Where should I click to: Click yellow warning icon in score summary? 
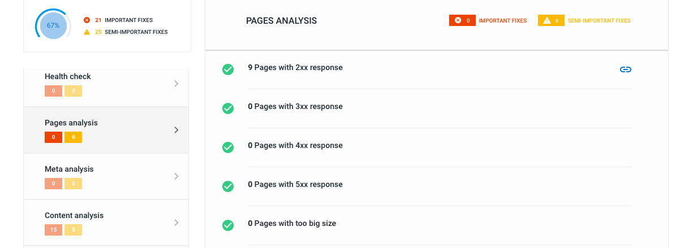87,32
